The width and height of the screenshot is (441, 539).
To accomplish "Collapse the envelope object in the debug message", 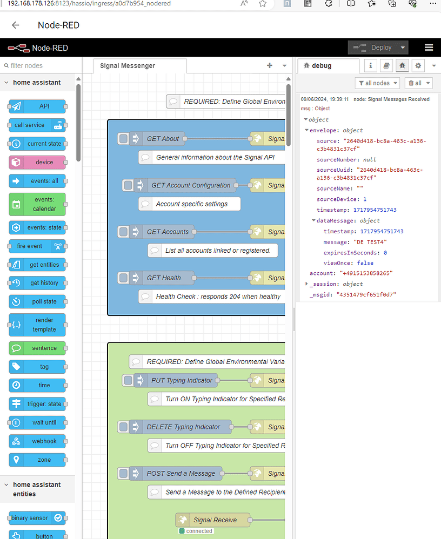I will pyautogui.click(x=307, y=130).
